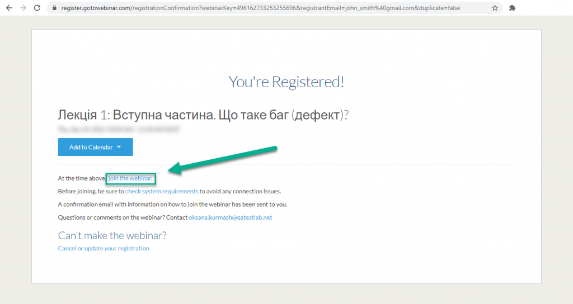Click the address bar URL
This screenshot has width=573, height=304.
click(x=261, y=8)
